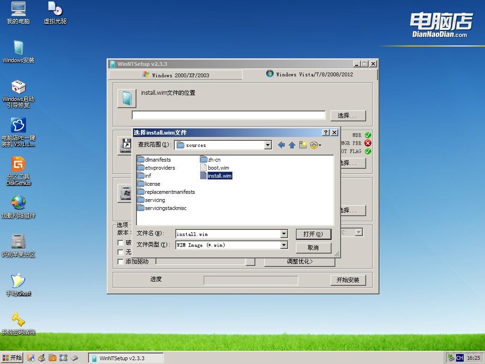Viewport: 485px width, 364px height.
Task: Select the install.wim file
Action: pyautogui.click(x=216, y=176)
